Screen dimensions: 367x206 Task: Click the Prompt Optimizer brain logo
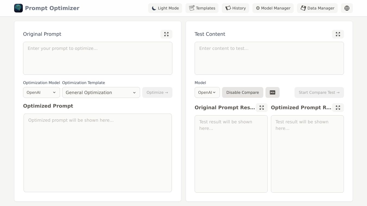click(18, 8)
